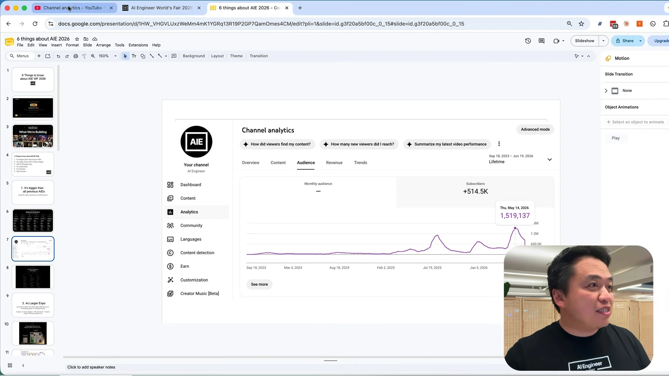Bookmark this page with star icon
The height and width of the screenshot is (376, 669).
coord(581,24)
